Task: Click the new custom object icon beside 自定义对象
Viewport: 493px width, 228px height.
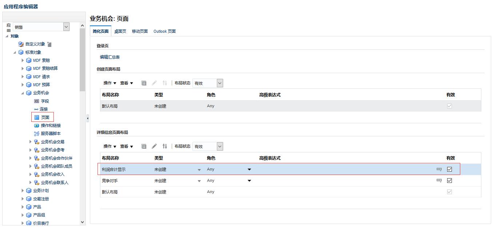Action: [x=49, y=44]
